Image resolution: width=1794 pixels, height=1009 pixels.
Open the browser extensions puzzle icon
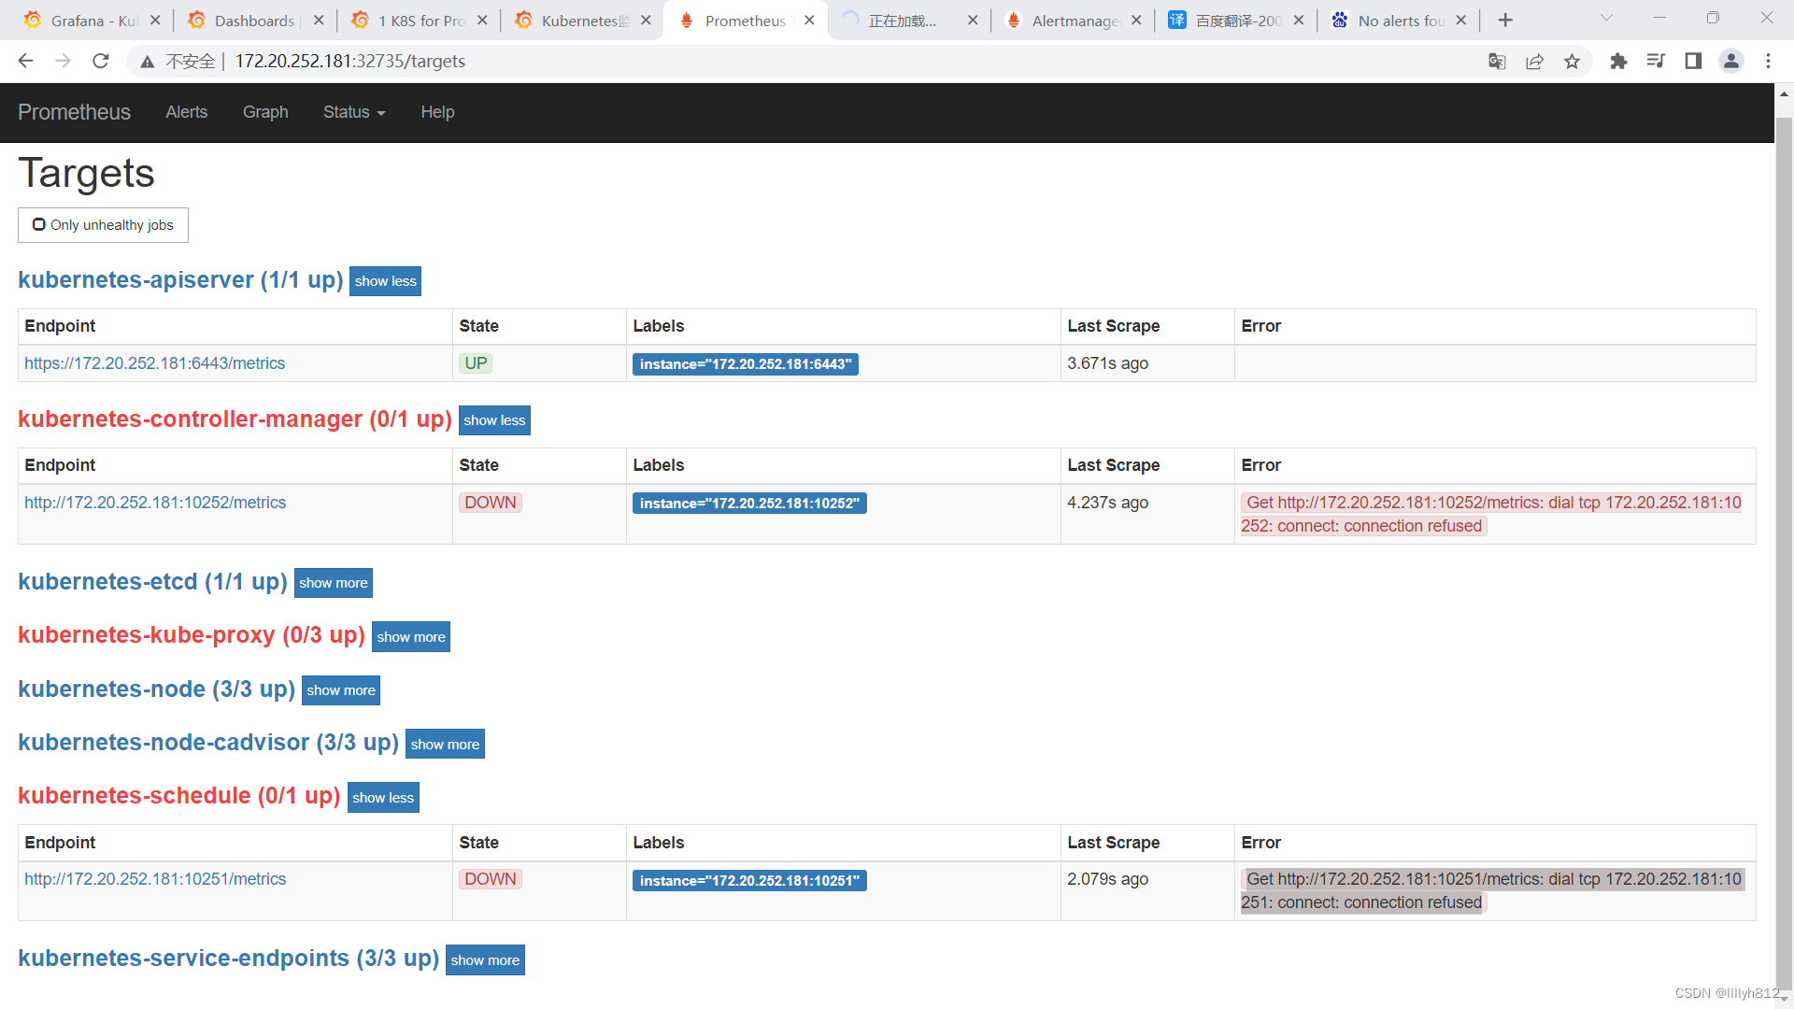tap(1618, 61)
